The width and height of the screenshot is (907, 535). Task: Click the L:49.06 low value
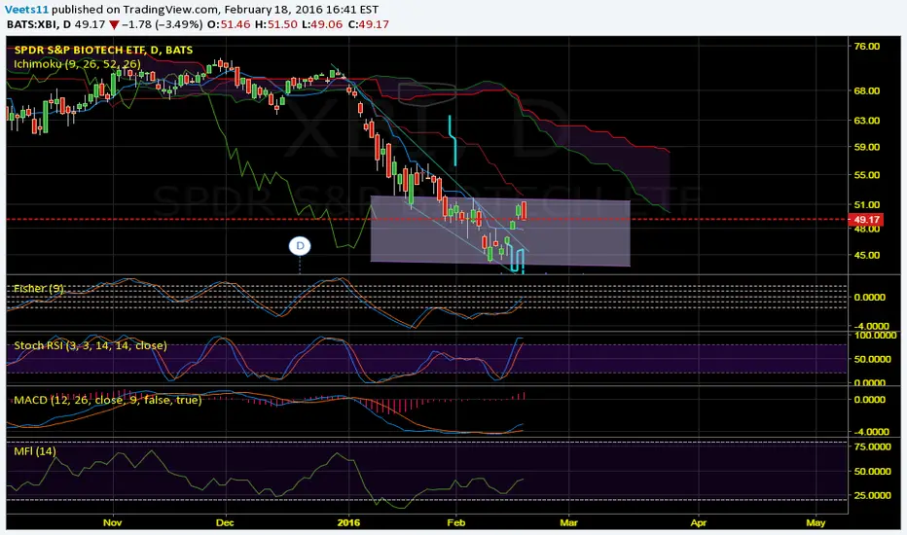tap(321, 25)
